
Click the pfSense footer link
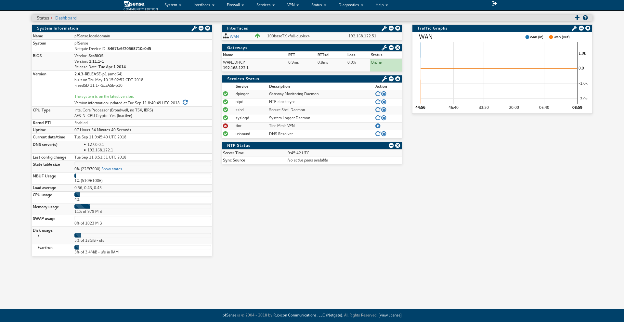tap(229, 315)
